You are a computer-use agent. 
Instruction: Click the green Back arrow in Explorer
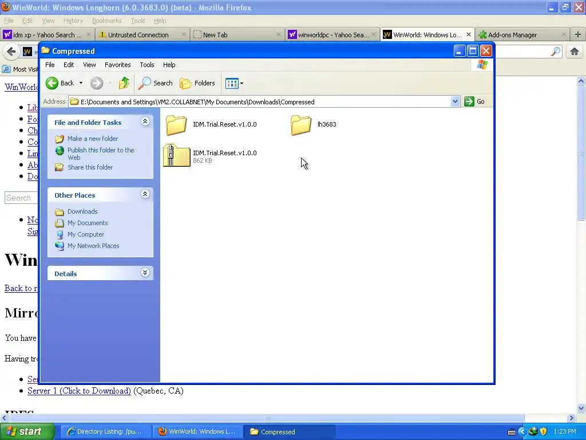(52, 83)
